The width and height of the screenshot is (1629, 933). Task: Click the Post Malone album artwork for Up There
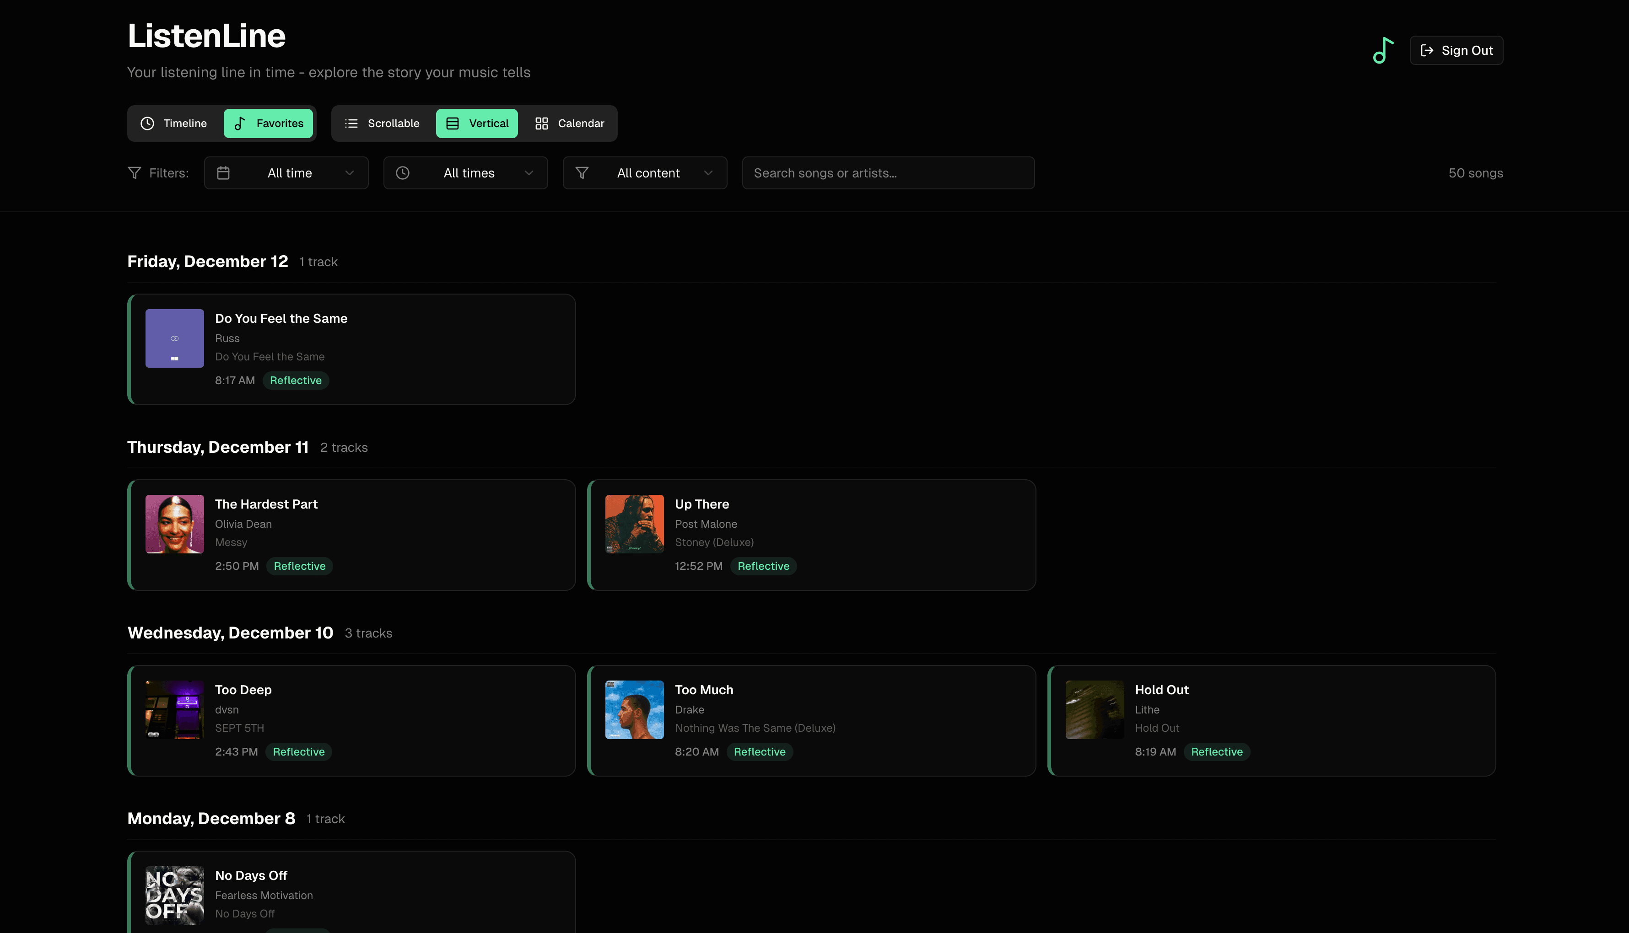coord(634,524)
